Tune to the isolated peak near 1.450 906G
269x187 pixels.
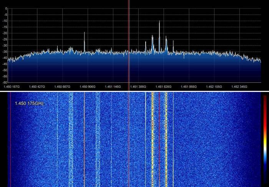click(85, 42)
